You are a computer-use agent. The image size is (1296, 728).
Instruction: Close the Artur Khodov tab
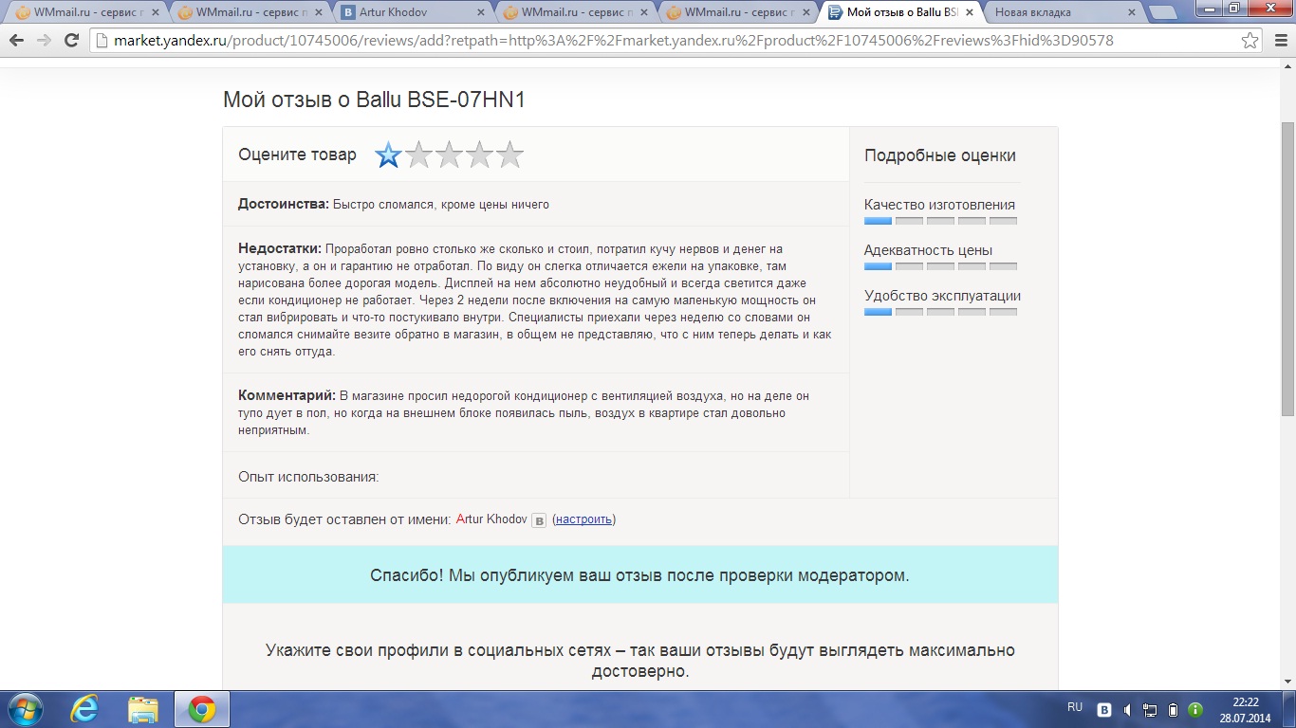coord(481,12)
